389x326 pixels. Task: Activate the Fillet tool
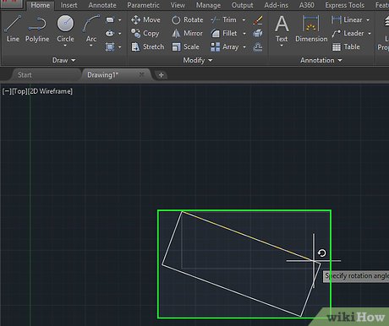224,33
